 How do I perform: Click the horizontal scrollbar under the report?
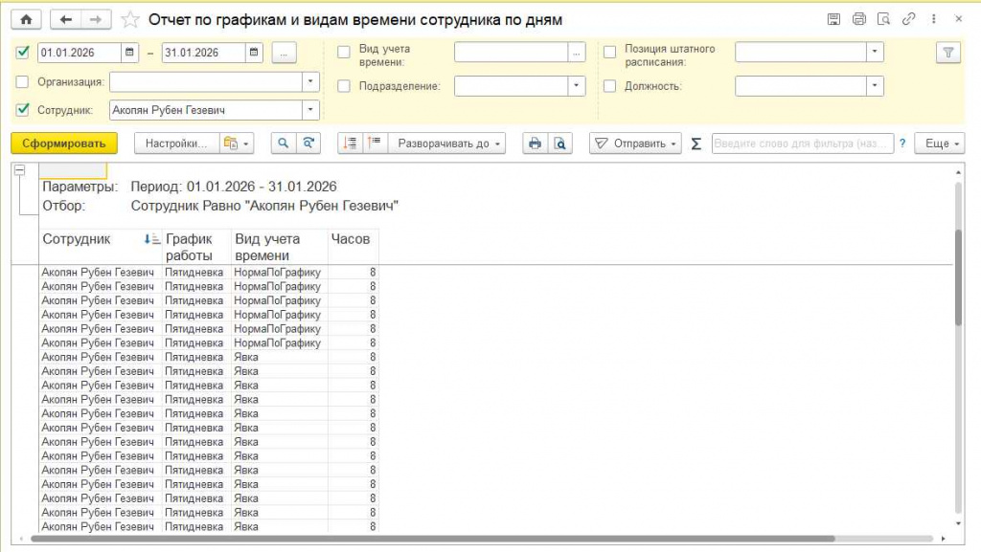tap(432, 539)
